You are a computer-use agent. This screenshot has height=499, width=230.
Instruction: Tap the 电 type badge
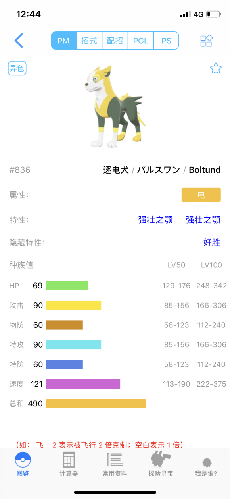tap(201, 195)
